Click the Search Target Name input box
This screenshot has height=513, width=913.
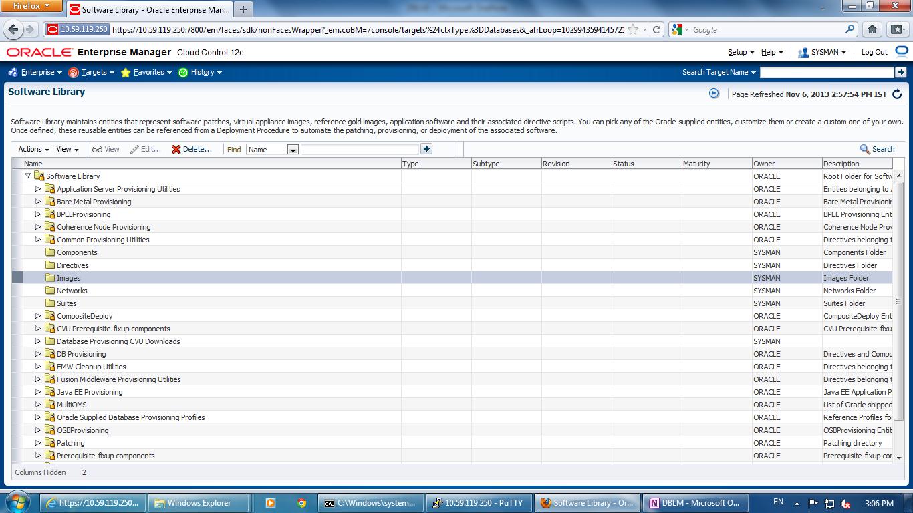[x=827, y=72]
